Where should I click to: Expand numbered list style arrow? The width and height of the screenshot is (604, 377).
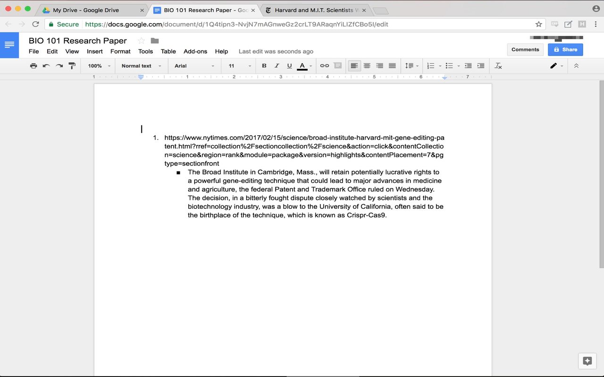[440, 66]
